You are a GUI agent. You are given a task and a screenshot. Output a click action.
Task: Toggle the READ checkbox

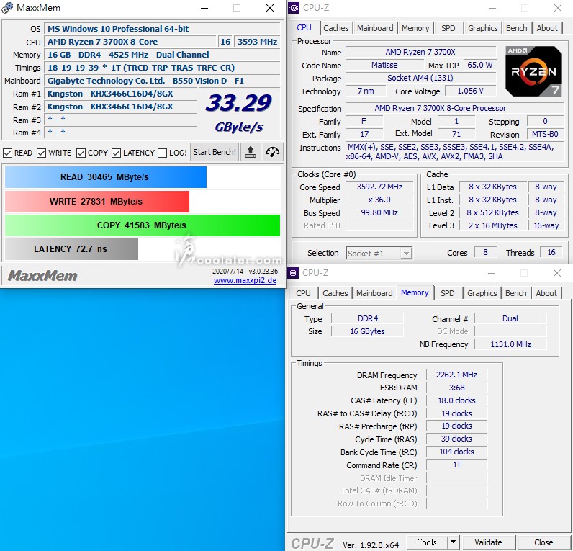coord(7,153)
